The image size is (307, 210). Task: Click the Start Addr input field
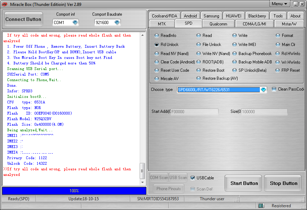click(x=195, y=112)
